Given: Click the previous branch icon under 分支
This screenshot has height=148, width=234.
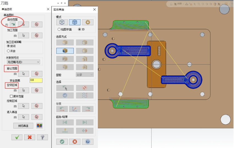Looking at the screenshot, I should [62, 109].
